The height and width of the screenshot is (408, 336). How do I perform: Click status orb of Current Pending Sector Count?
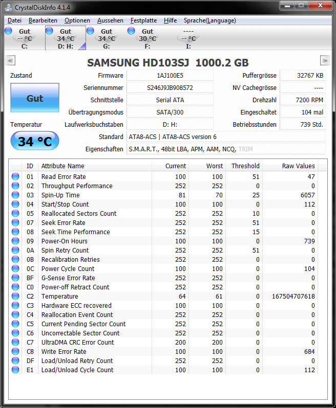coord(15,324)
